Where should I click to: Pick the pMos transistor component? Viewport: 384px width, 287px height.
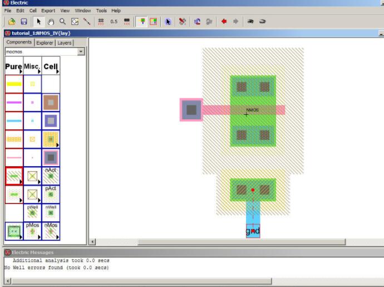click(32, 231)
